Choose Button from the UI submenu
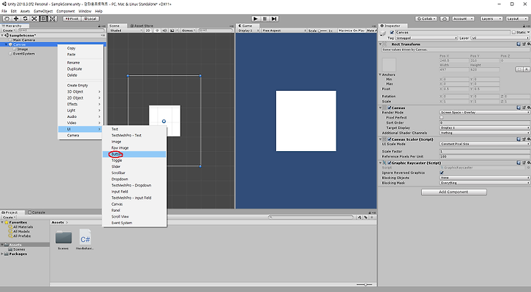Screen dimensions: 531x292 134,154
